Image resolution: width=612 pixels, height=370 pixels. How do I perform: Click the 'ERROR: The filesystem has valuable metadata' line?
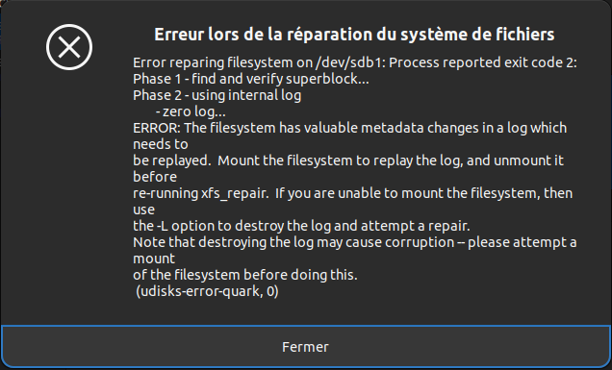click(349, 128)
